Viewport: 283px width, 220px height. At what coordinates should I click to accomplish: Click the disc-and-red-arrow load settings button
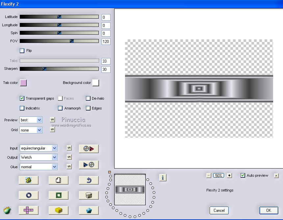coord(89,149)
